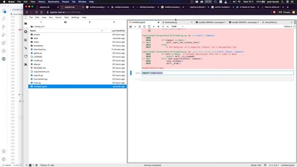
Task: Click the empty cell below
Action: pos(217,79)
